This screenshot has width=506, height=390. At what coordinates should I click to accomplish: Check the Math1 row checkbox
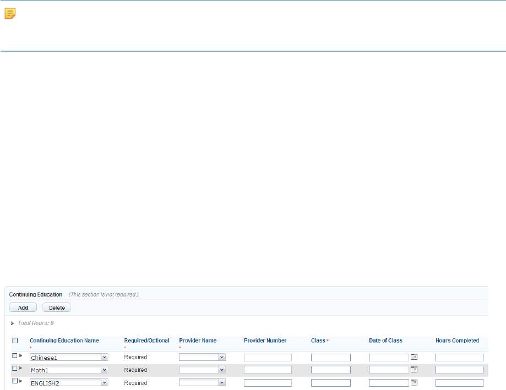pyautogui.click(x=14, y=368)
